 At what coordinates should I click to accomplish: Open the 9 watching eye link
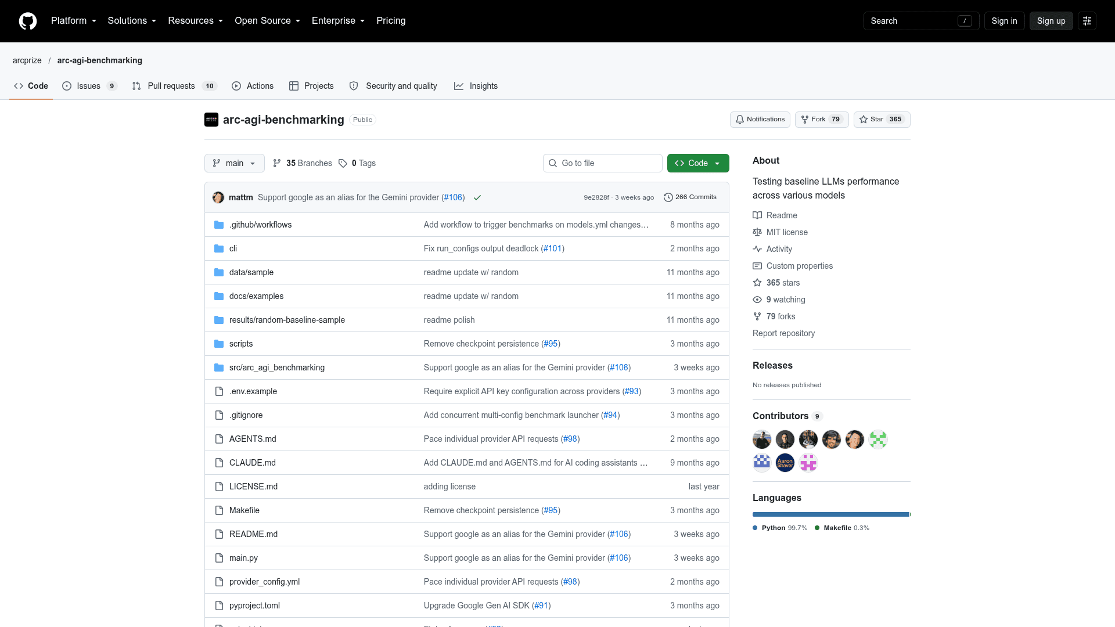pos(779,300)
